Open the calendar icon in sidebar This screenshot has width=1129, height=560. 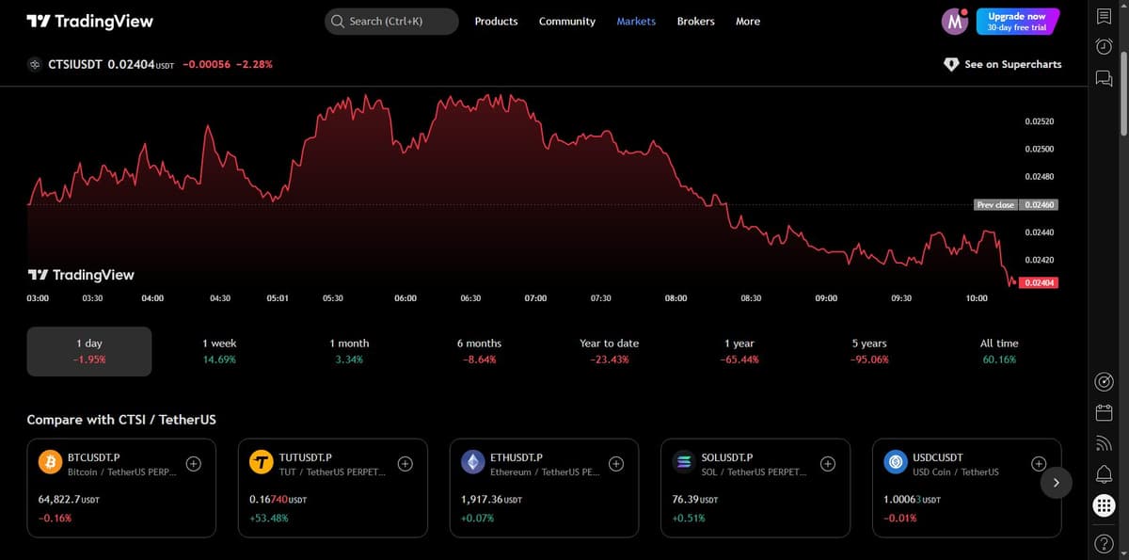(x=1105, y=412)
